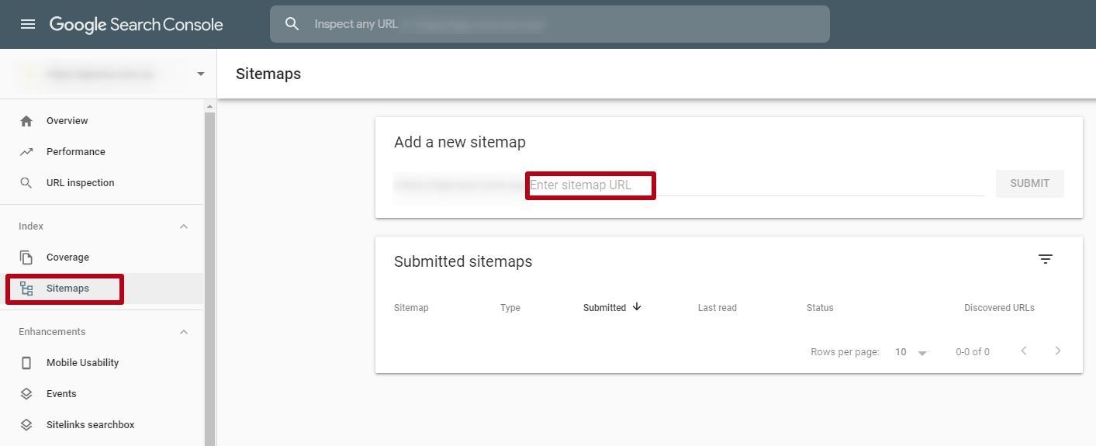The width and height of the screenshot is (1096, 446).
Task: Go to next page of sitemaps
Action: pos(1058,351)
